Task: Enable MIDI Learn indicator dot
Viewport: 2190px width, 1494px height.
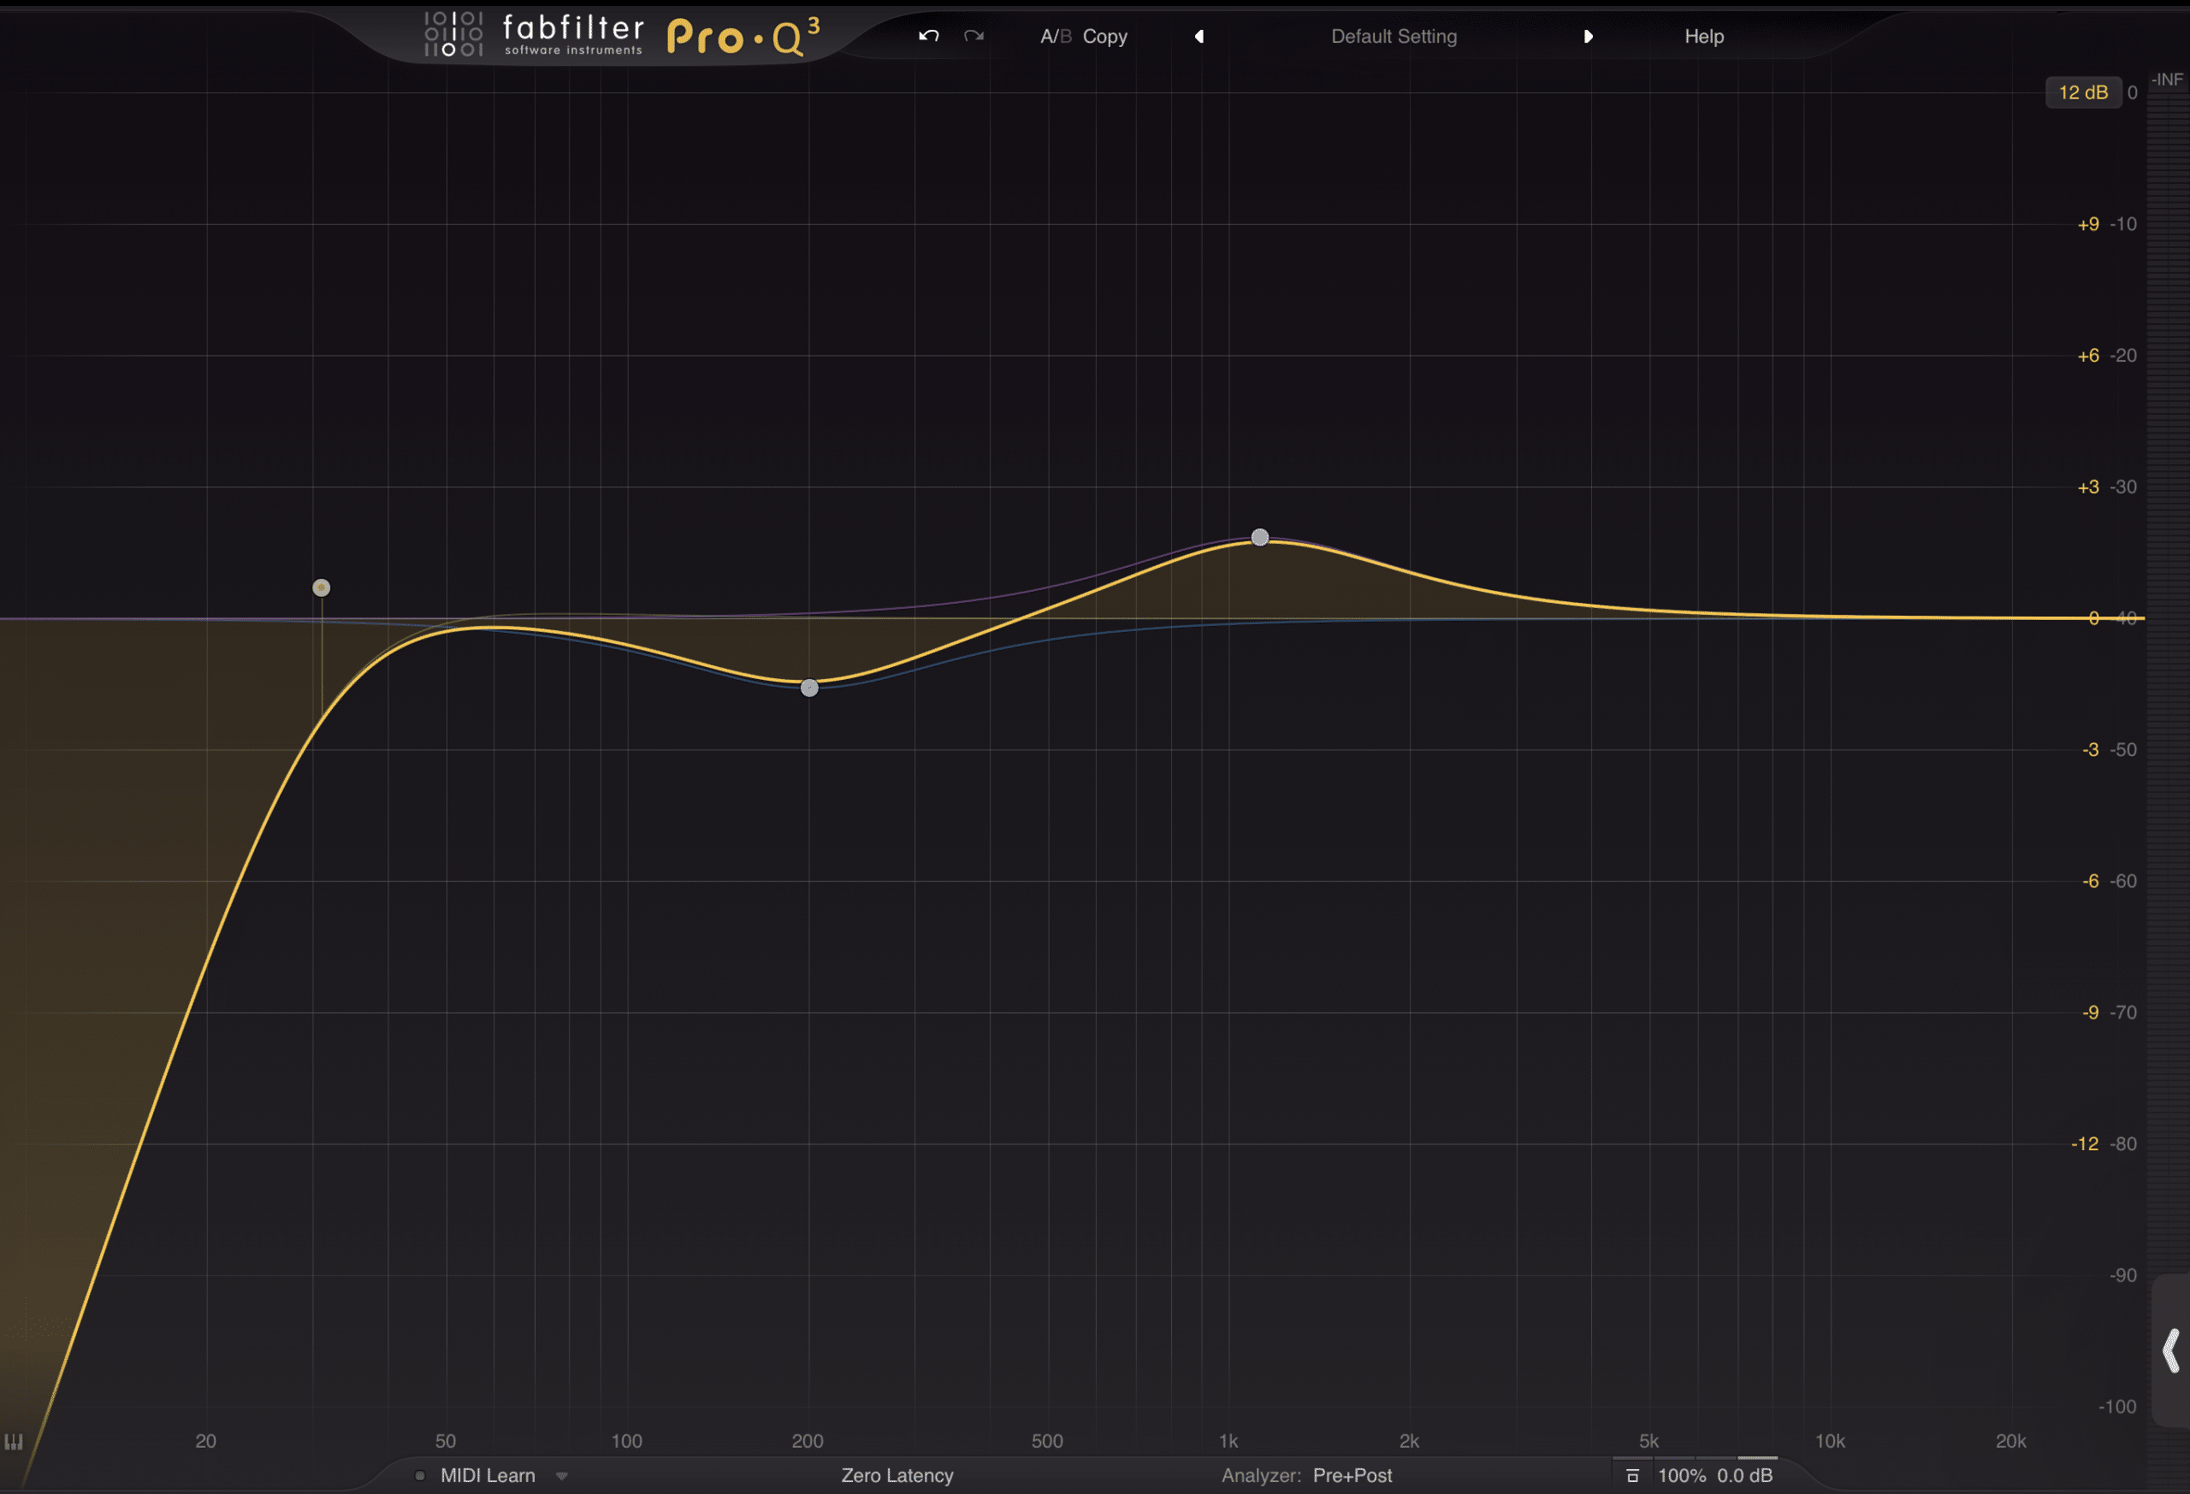Action: pos(419,1476)
